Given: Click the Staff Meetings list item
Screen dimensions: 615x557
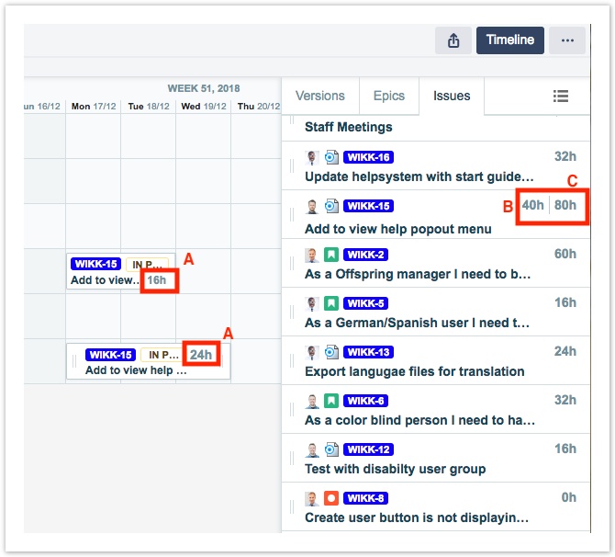Looking at the screenshot, I should pyautogui.click(x=349, y=127).
